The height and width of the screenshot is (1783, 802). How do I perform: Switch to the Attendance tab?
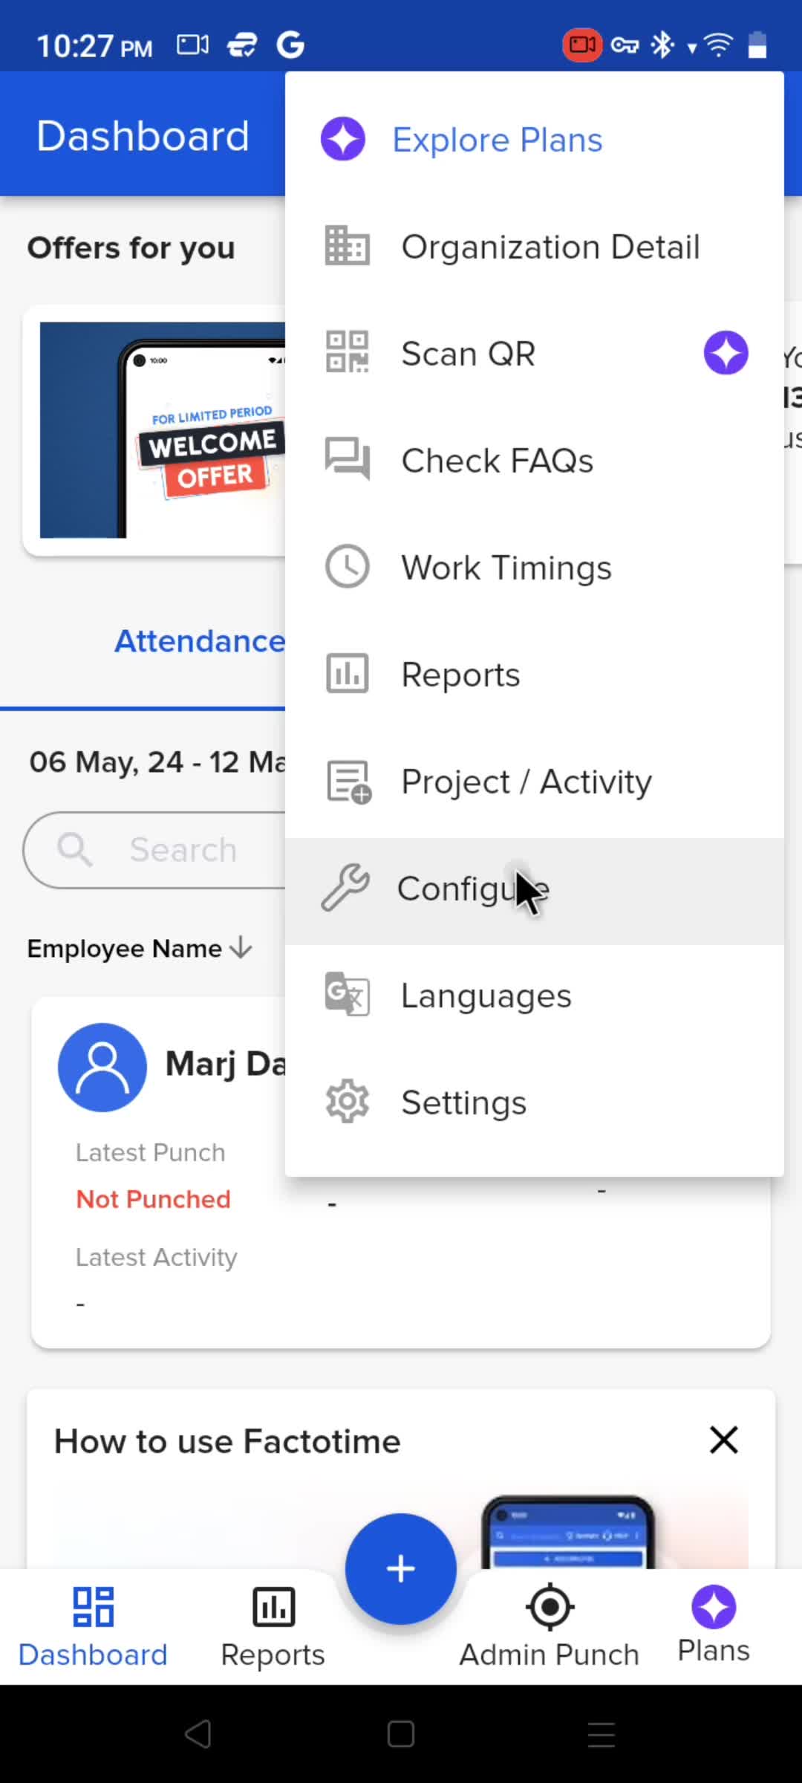coord(200,641)
